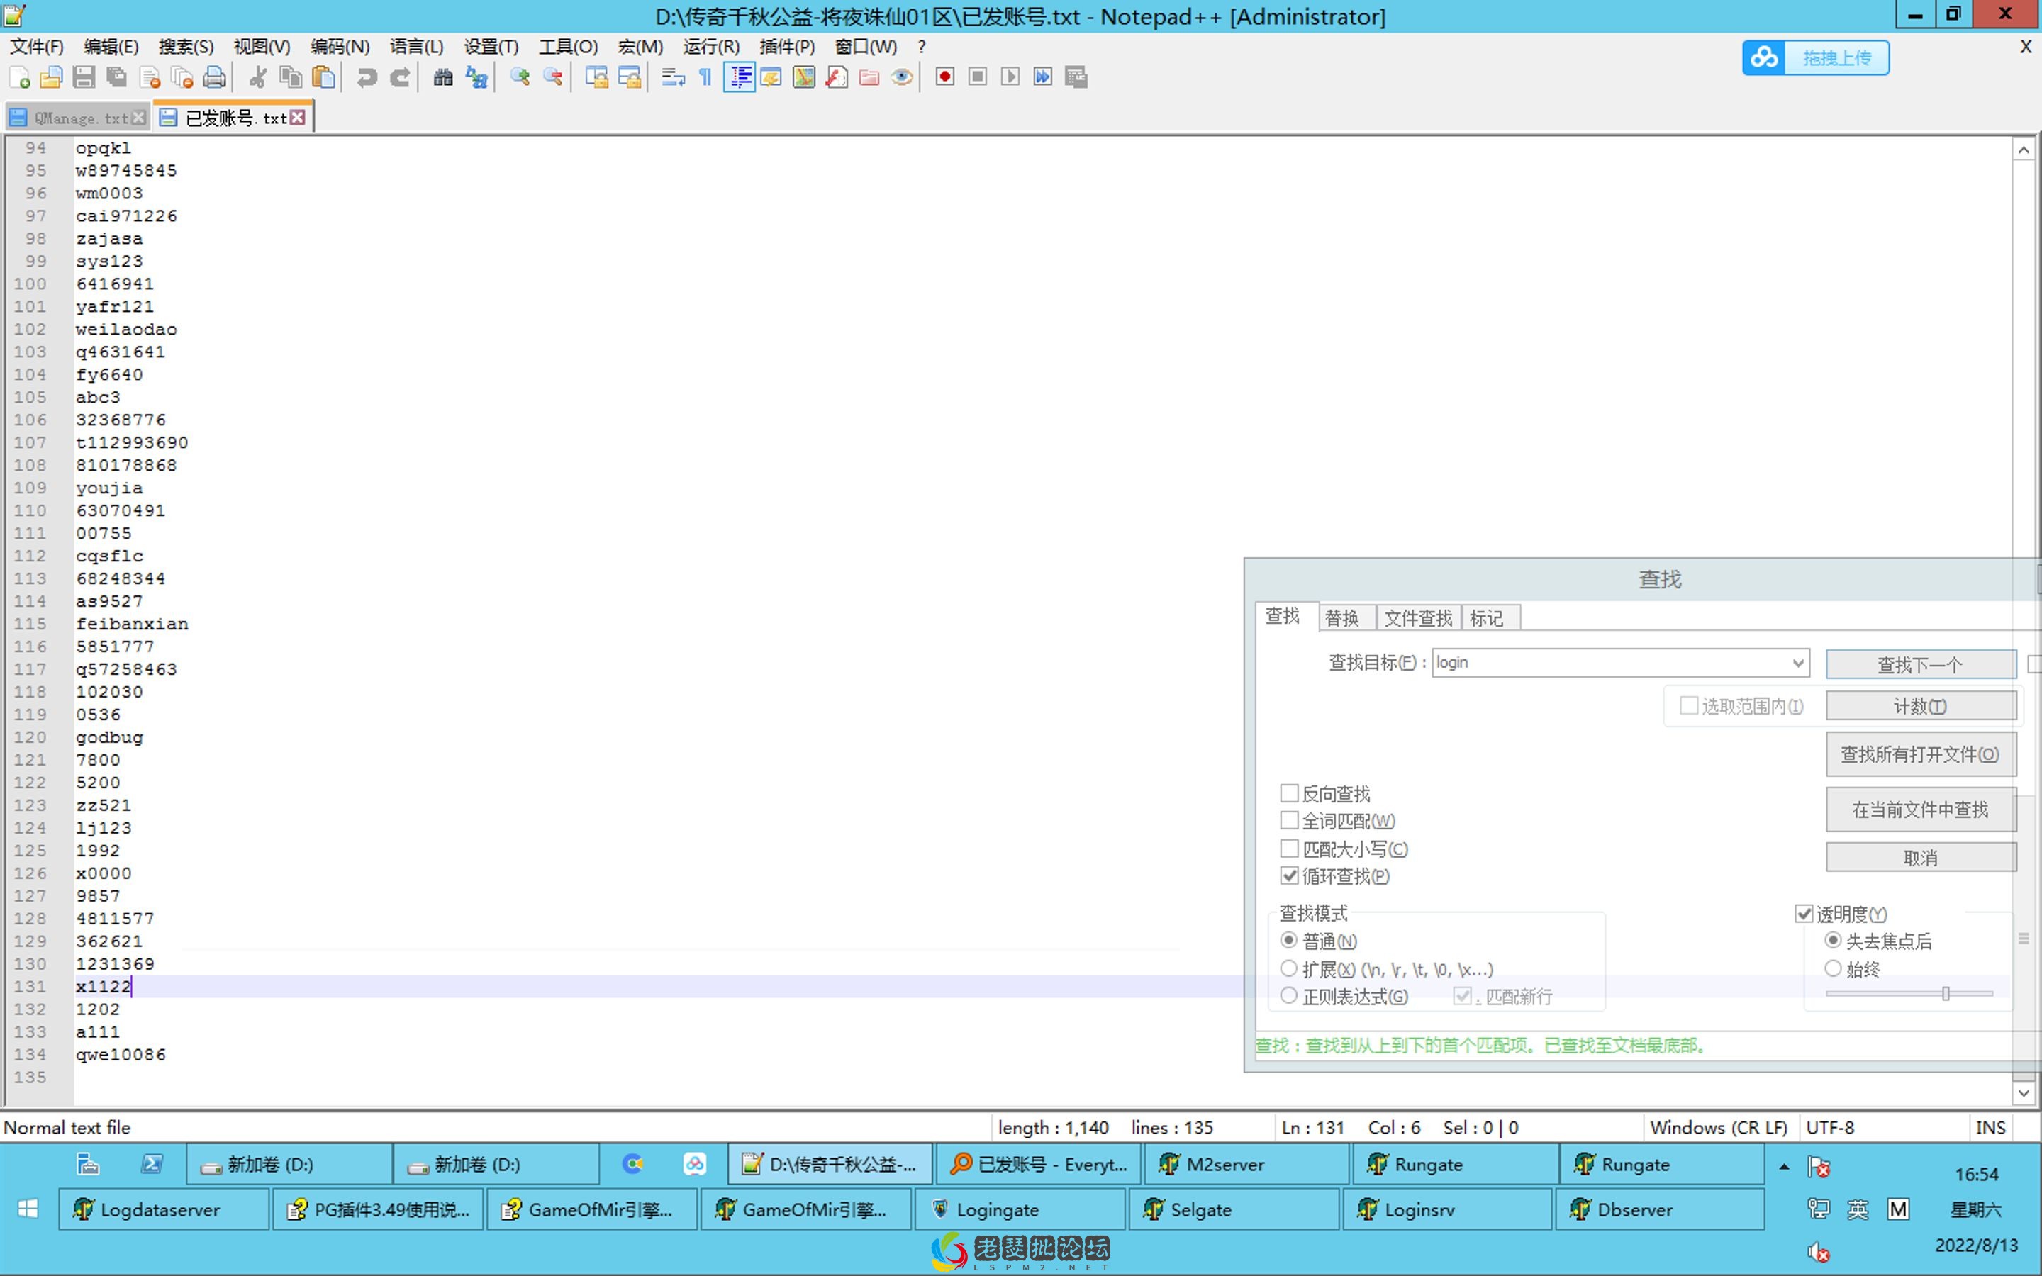The width and height of the screenshot is (2042, 1276).
Task: Click UTF-8 encoding in status bar
Action: [x=1830, y=1127]
